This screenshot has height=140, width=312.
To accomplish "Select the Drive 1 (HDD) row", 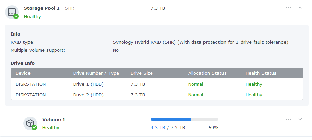I will 157,84.
